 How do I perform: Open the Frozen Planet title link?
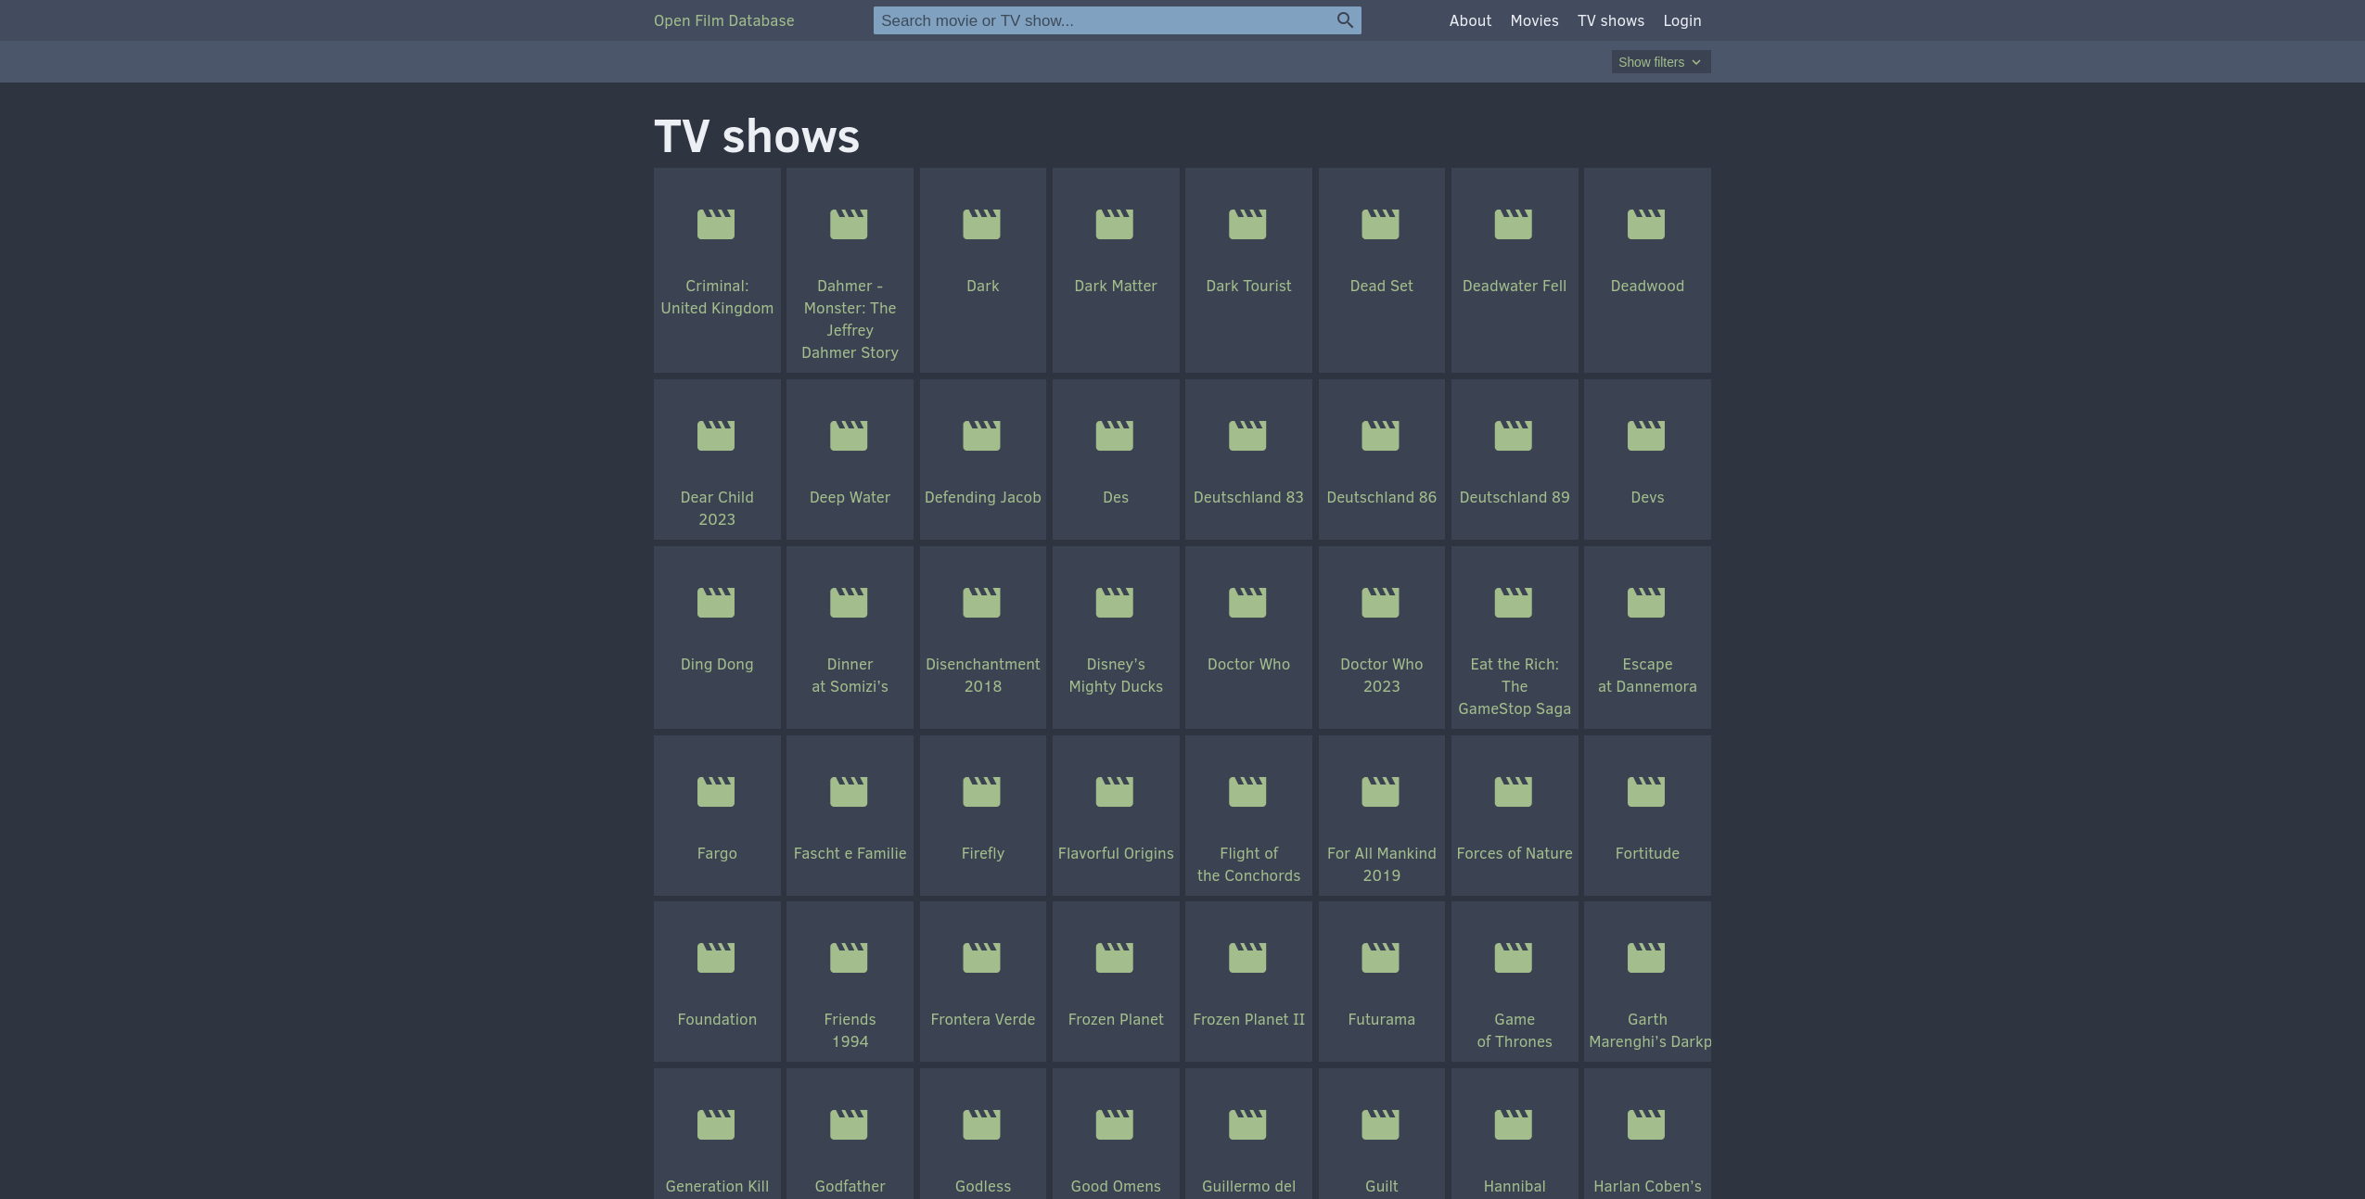(x=1116, y=1019)
